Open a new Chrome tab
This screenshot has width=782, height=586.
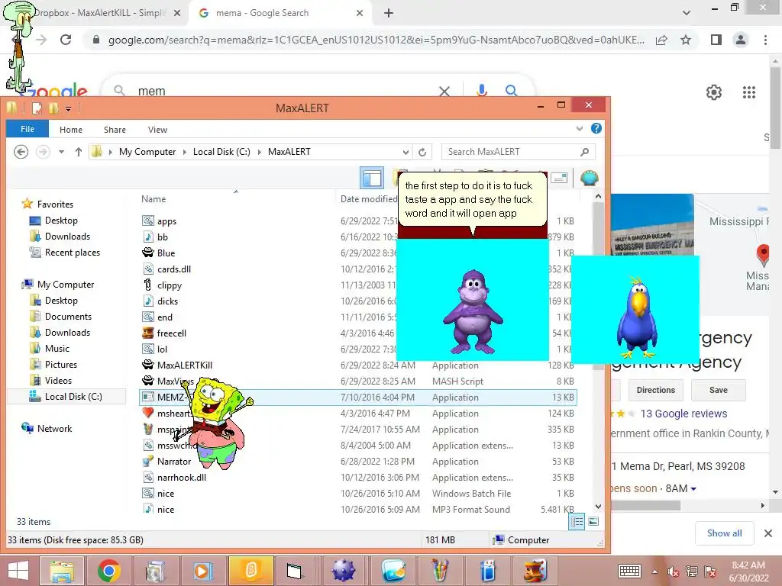[389, 13]
